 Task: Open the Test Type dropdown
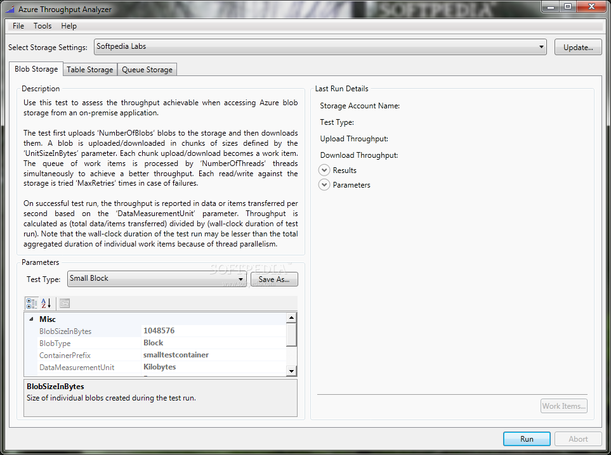157,279
